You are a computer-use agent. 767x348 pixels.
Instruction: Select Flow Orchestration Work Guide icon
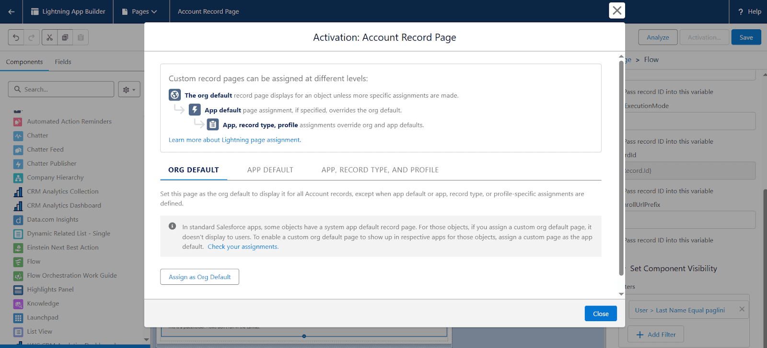(18, 276)
